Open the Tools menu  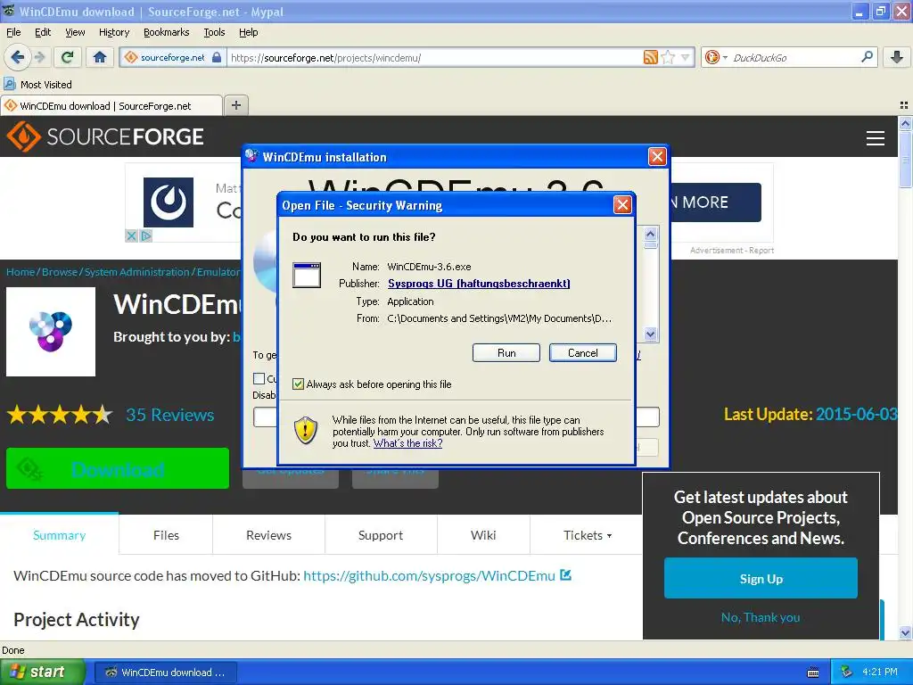(x=214, y=32)
